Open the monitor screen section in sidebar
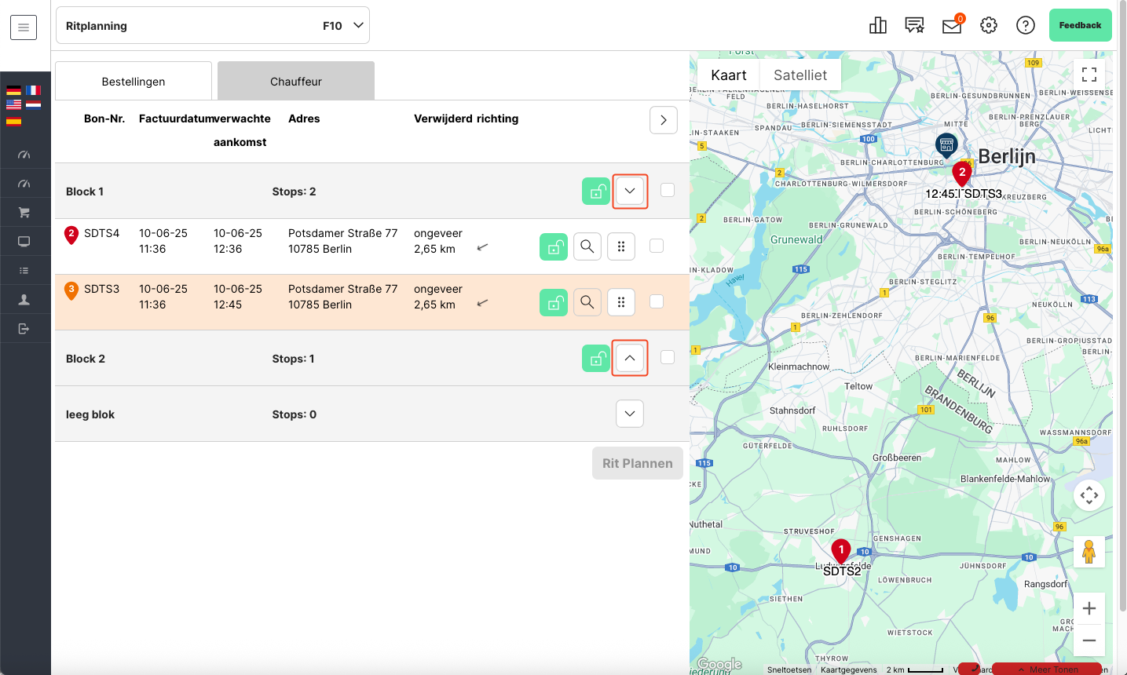Screen dimensions: 1127x675 [24, 242]
